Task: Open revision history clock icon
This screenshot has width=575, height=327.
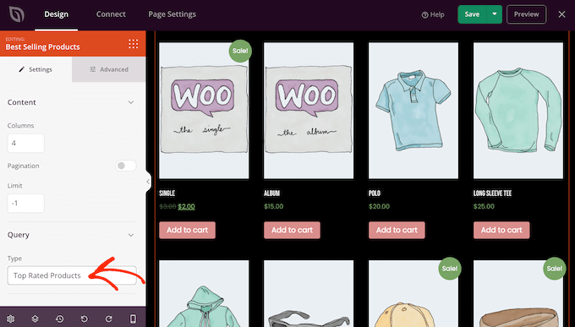Action: pyautogui.click(x=60, y=319)
